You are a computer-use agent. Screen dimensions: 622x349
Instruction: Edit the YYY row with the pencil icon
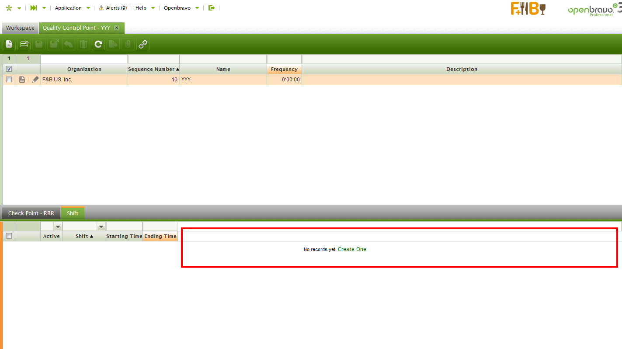click(35, 80)
